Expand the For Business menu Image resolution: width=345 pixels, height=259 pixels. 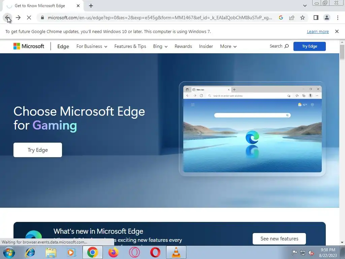pos(92,46)
